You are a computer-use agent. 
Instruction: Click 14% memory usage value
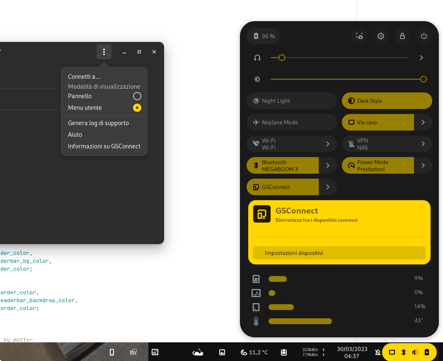coord(419,306)
